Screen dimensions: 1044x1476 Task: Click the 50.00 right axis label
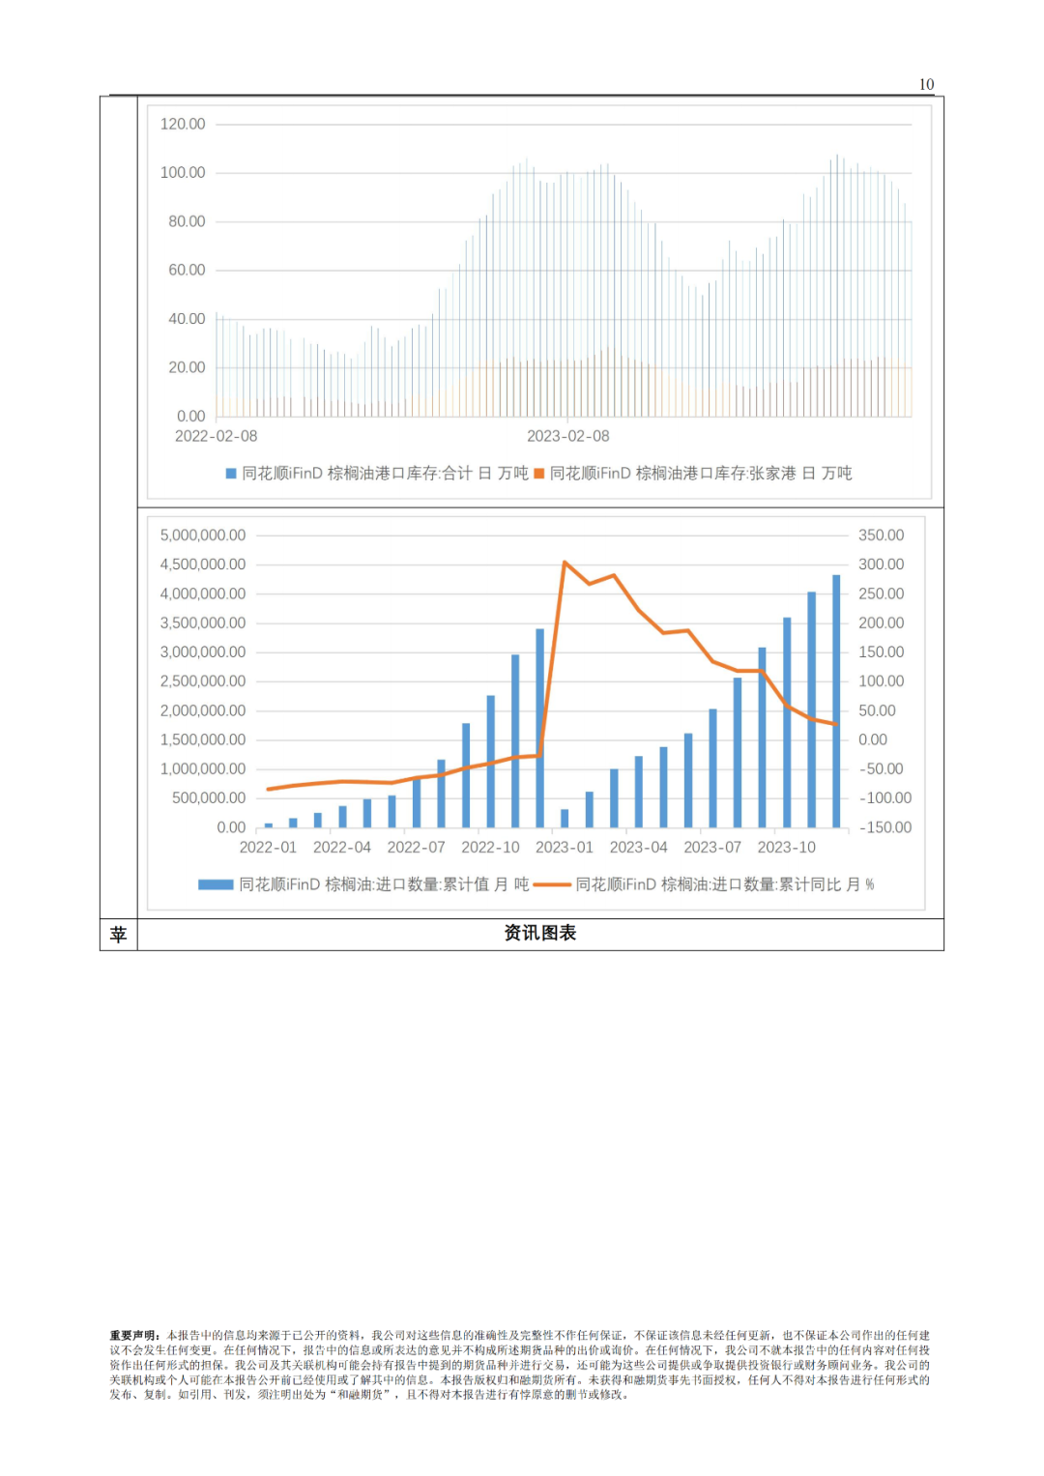tap(878, 710)
